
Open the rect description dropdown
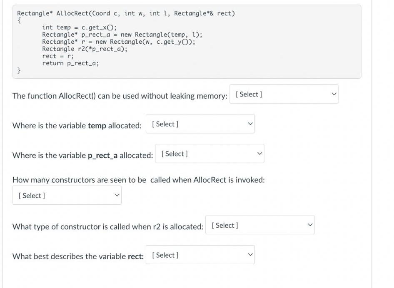click(x=200, y=254)
